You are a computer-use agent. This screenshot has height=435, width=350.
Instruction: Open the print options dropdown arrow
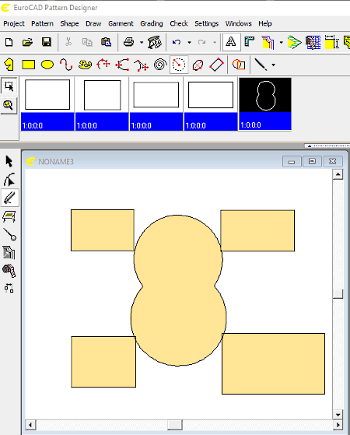pyautogui.click(x=142, y=43)
